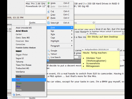
Task: Search selection with Yahoo! entry
Action: (60, 54)
